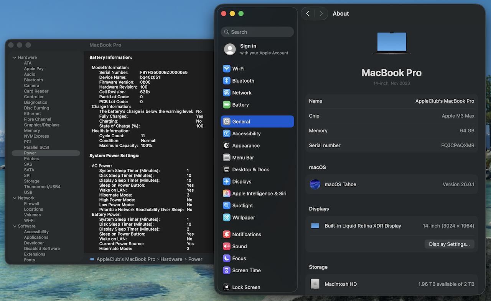This screenshot has width=491, height=301.
Task: Select Firewall under Network section
Action: pos(31,203)
